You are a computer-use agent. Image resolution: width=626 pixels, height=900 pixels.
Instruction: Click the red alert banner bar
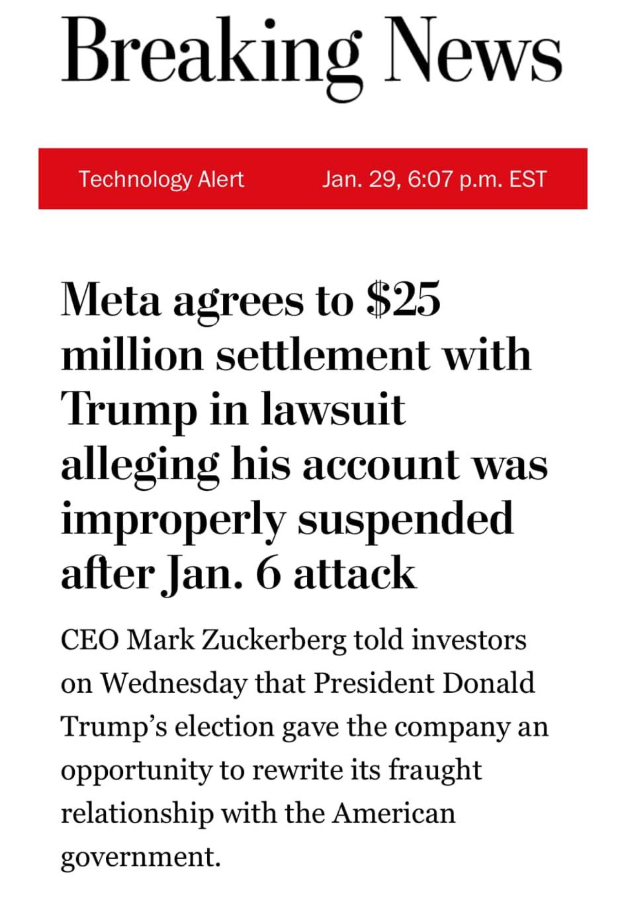(313, 179)
